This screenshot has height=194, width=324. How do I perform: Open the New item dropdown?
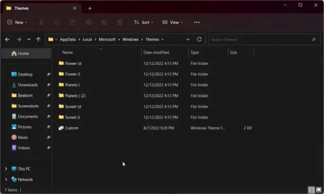coord(17,22)
